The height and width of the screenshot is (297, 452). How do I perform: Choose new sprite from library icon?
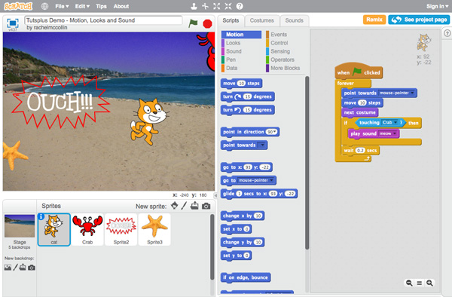click(x=175, y=206)
